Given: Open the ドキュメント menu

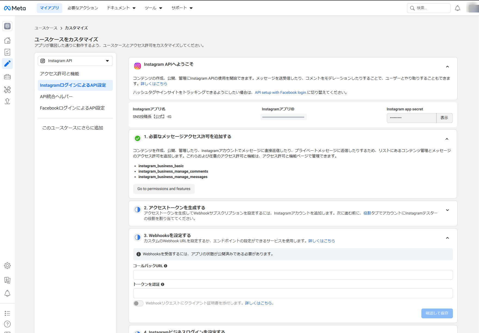Looking at the screenshot, I should pos(121,8).
